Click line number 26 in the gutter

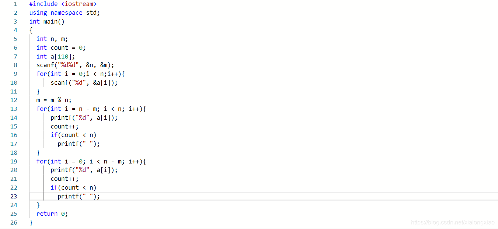pos(14,222)
